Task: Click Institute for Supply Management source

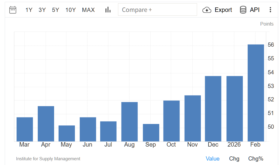Action: [x=48, y=159]
